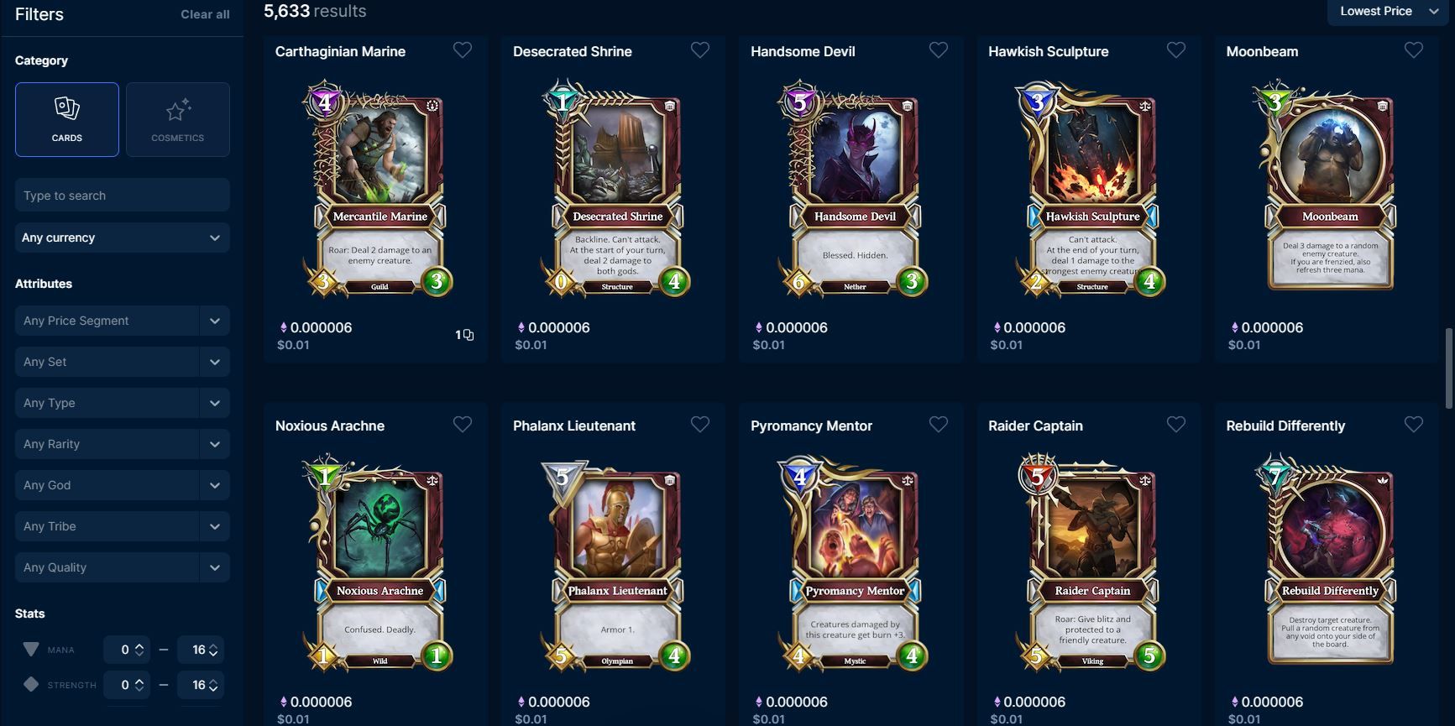Favorite the Raider Captain card
1455x726 pixels.
(x=1176, y=425)
